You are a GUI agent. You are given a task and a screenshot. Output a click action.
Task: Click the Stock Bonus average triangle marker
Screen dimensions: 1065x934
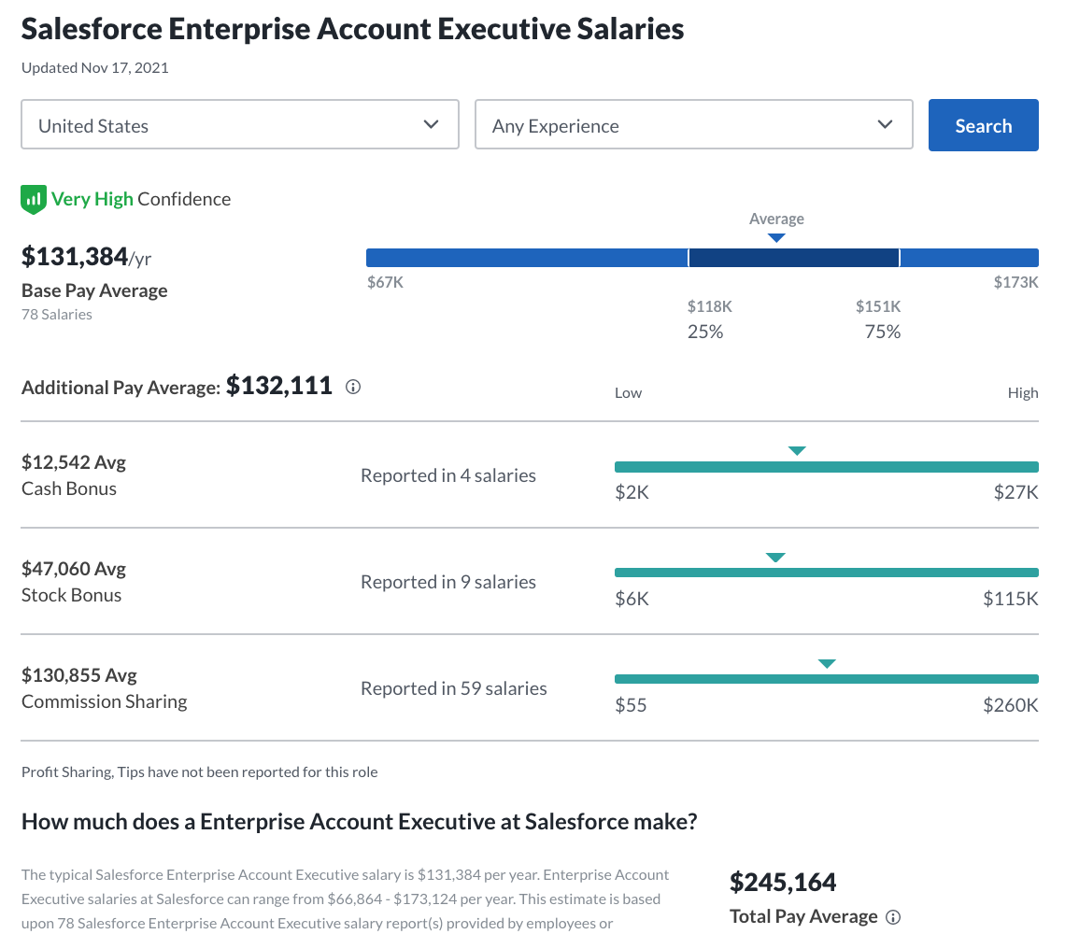pos(775,558)
